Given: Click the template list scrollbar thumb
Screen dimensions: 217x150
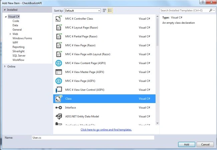Looking at the screenshot, I should [157, 32].
